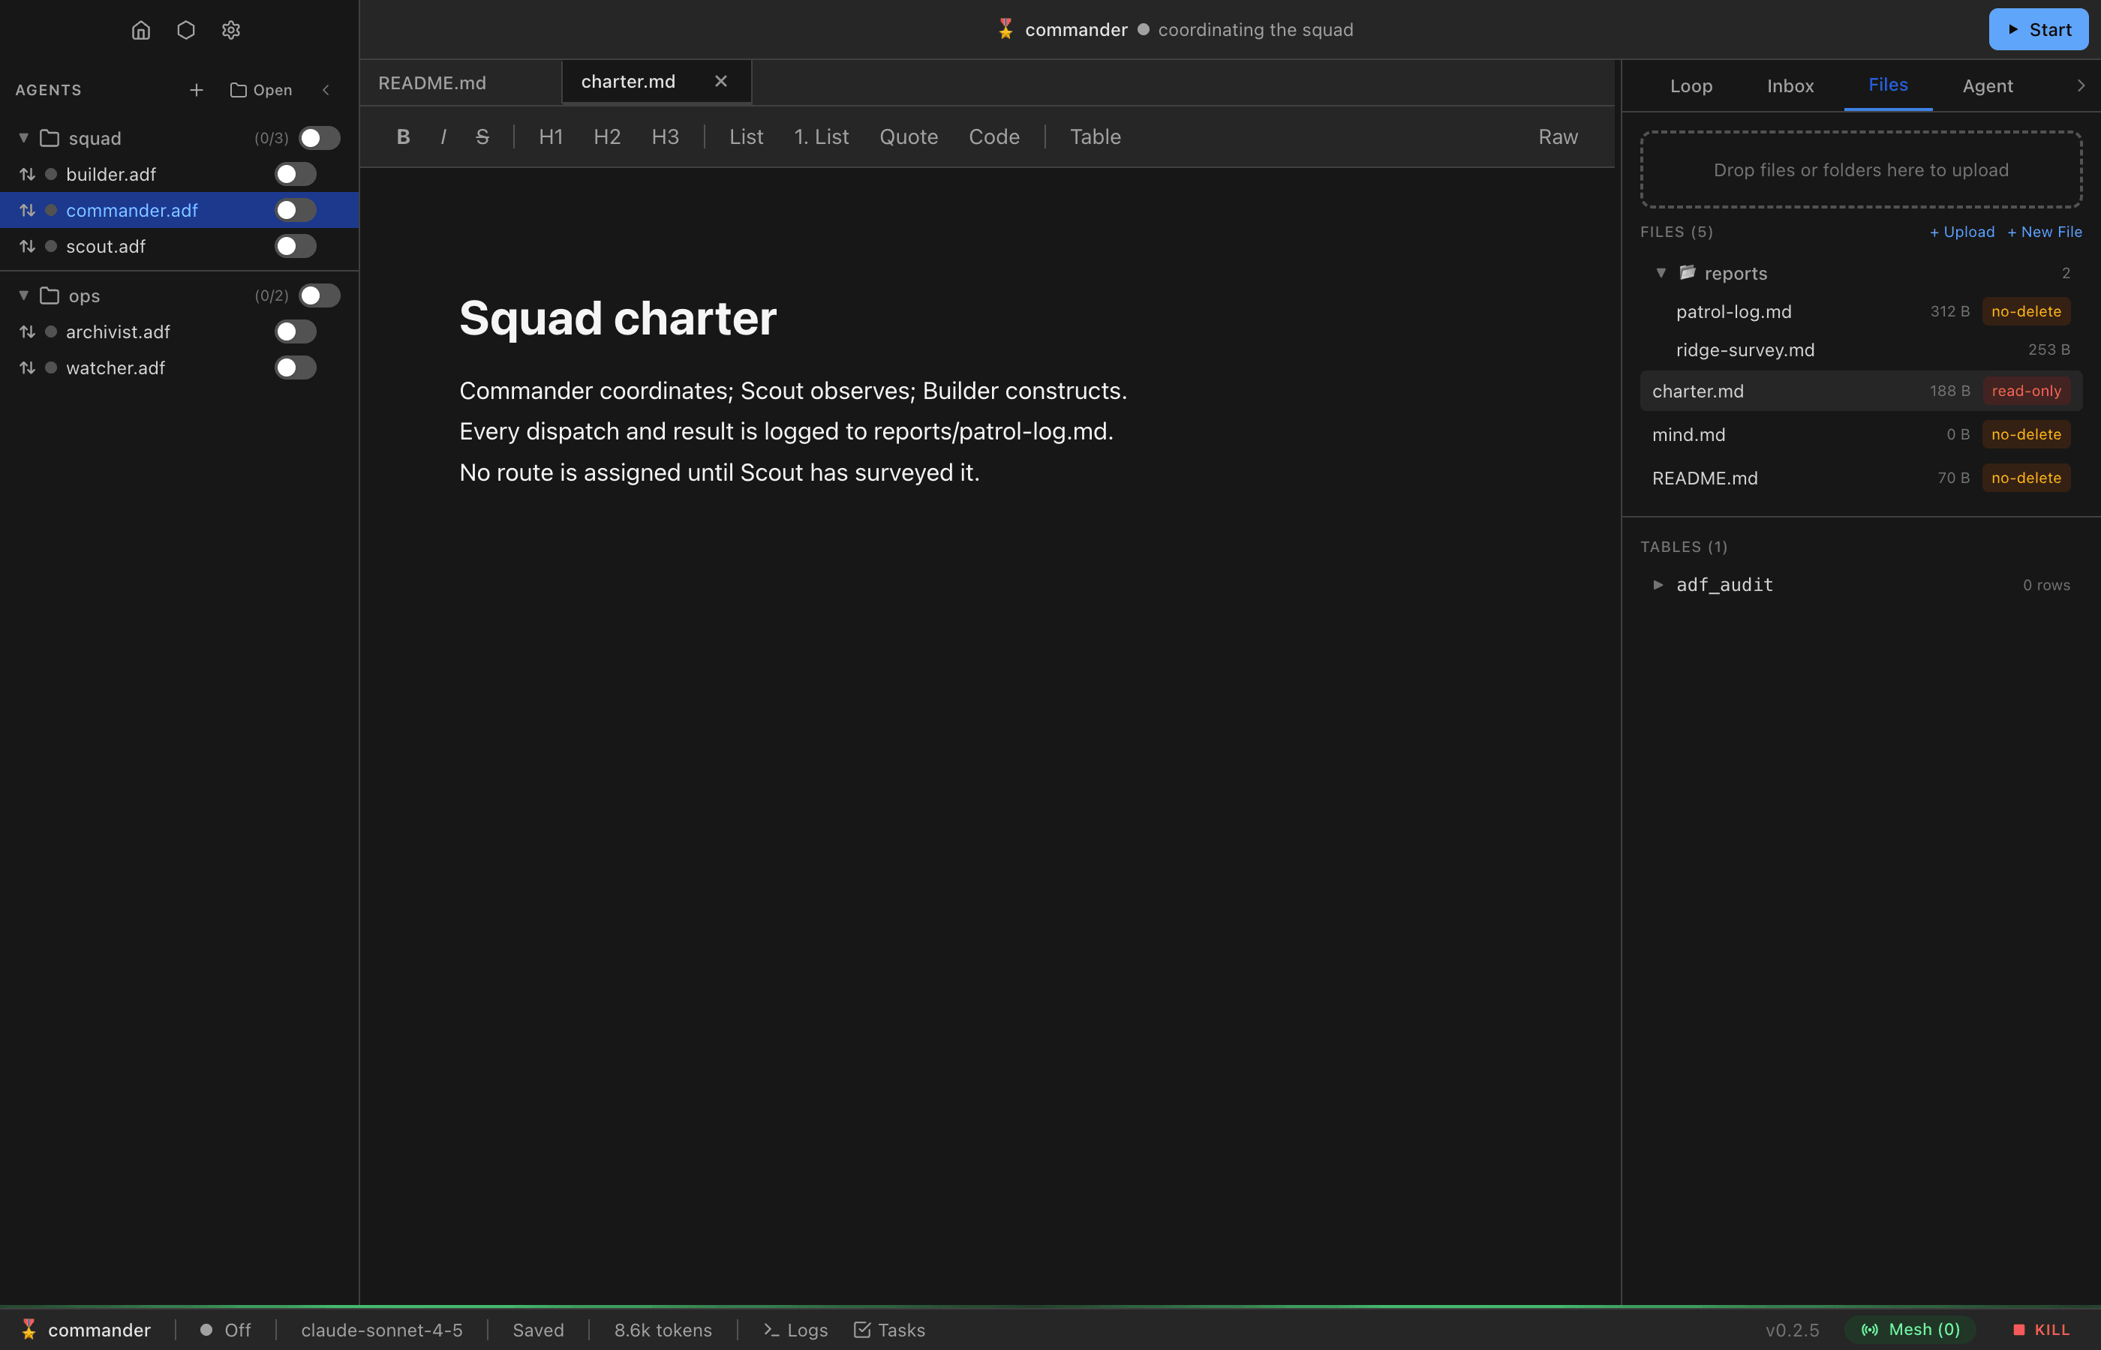2101x1350 pixels.
Task: Click the arrows icon beside commander.adf
Action: [27, 211]
